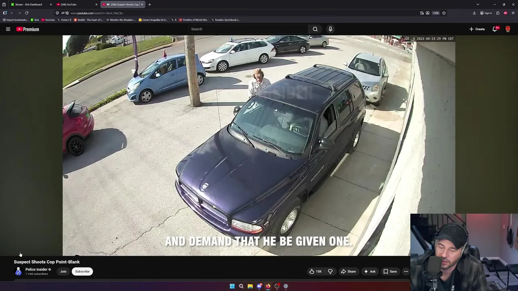518x291 pixels.
Task: Share the video
Action: [x=348, y=272]
